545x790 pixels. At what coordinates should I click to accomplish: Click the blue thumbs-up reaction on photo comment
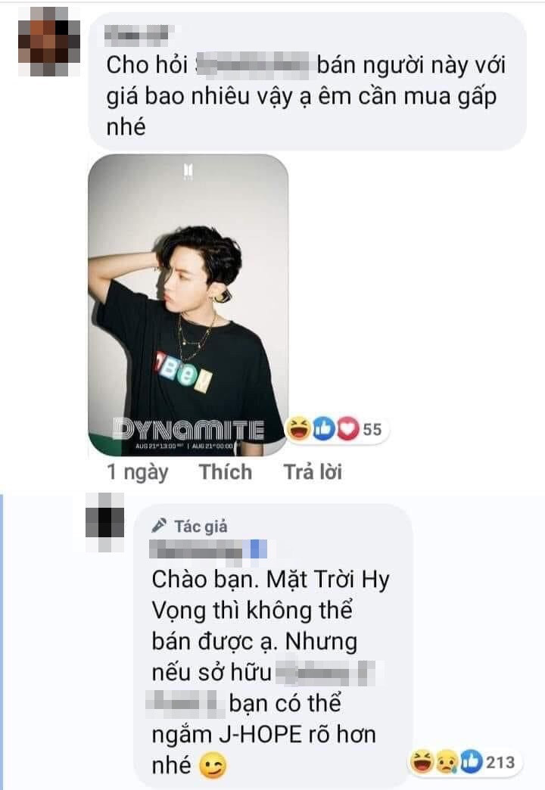(323, 429)
